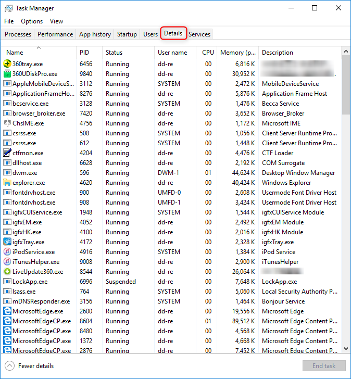Sort by the CPU column header
This screenshot has height=379, width=351.
click(x=208, y=53)
